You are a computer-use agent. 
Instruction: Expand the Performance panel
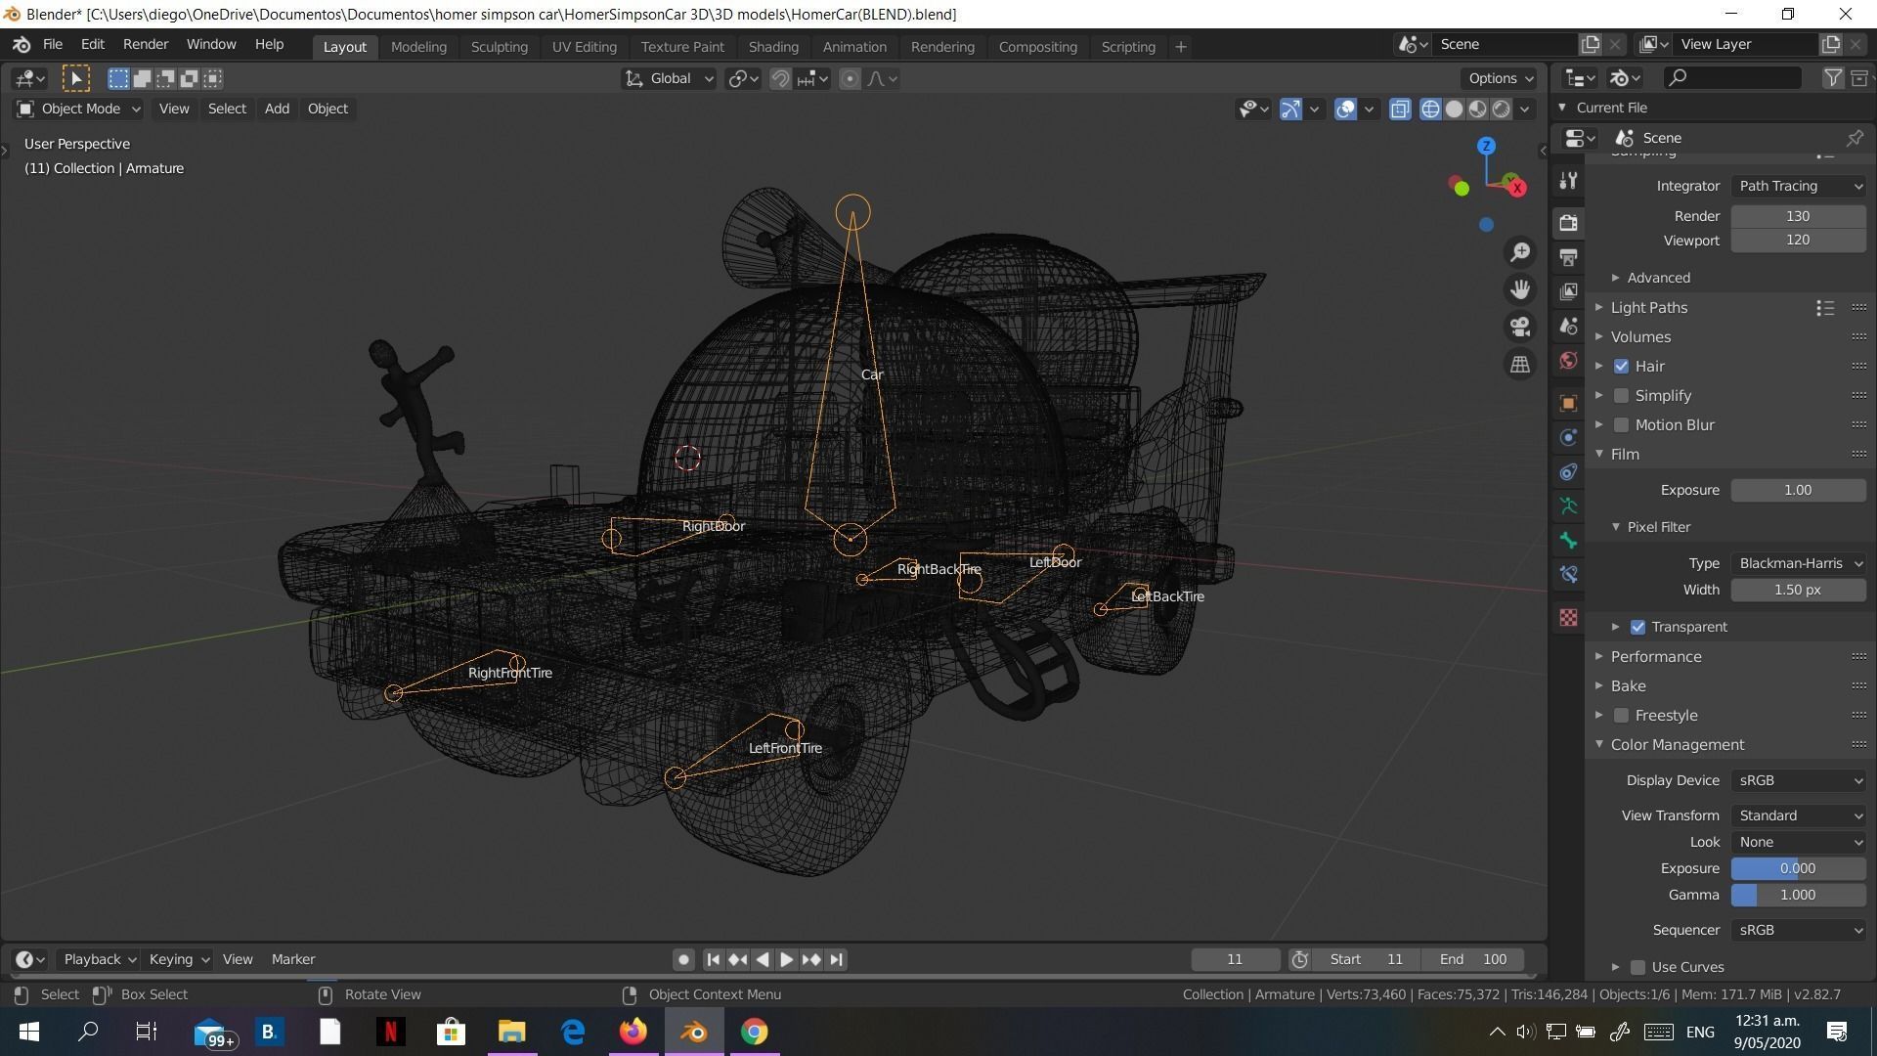(x=1655, y=656)
